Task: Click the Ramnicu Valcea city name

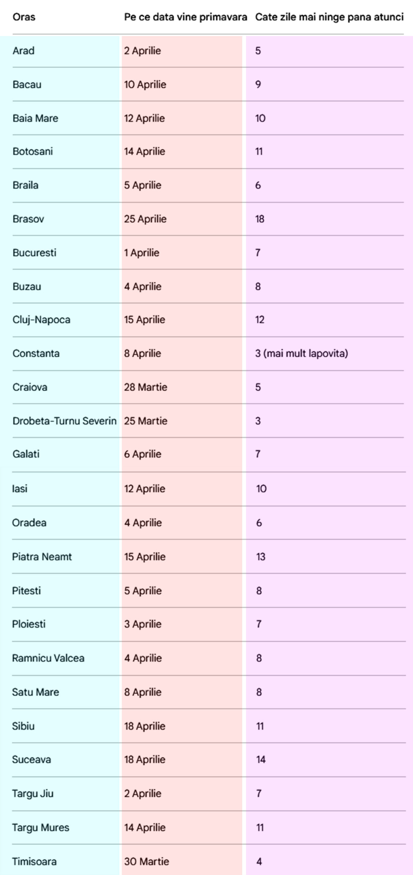Action: tap(48, 658)
